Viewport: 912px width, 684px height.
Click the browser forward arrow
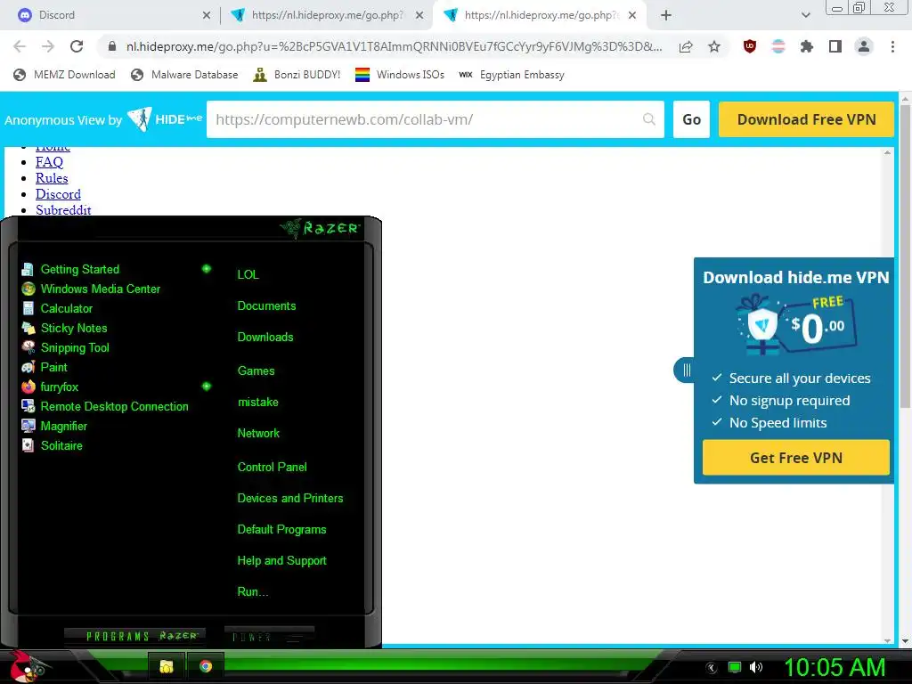coord(48,46)
